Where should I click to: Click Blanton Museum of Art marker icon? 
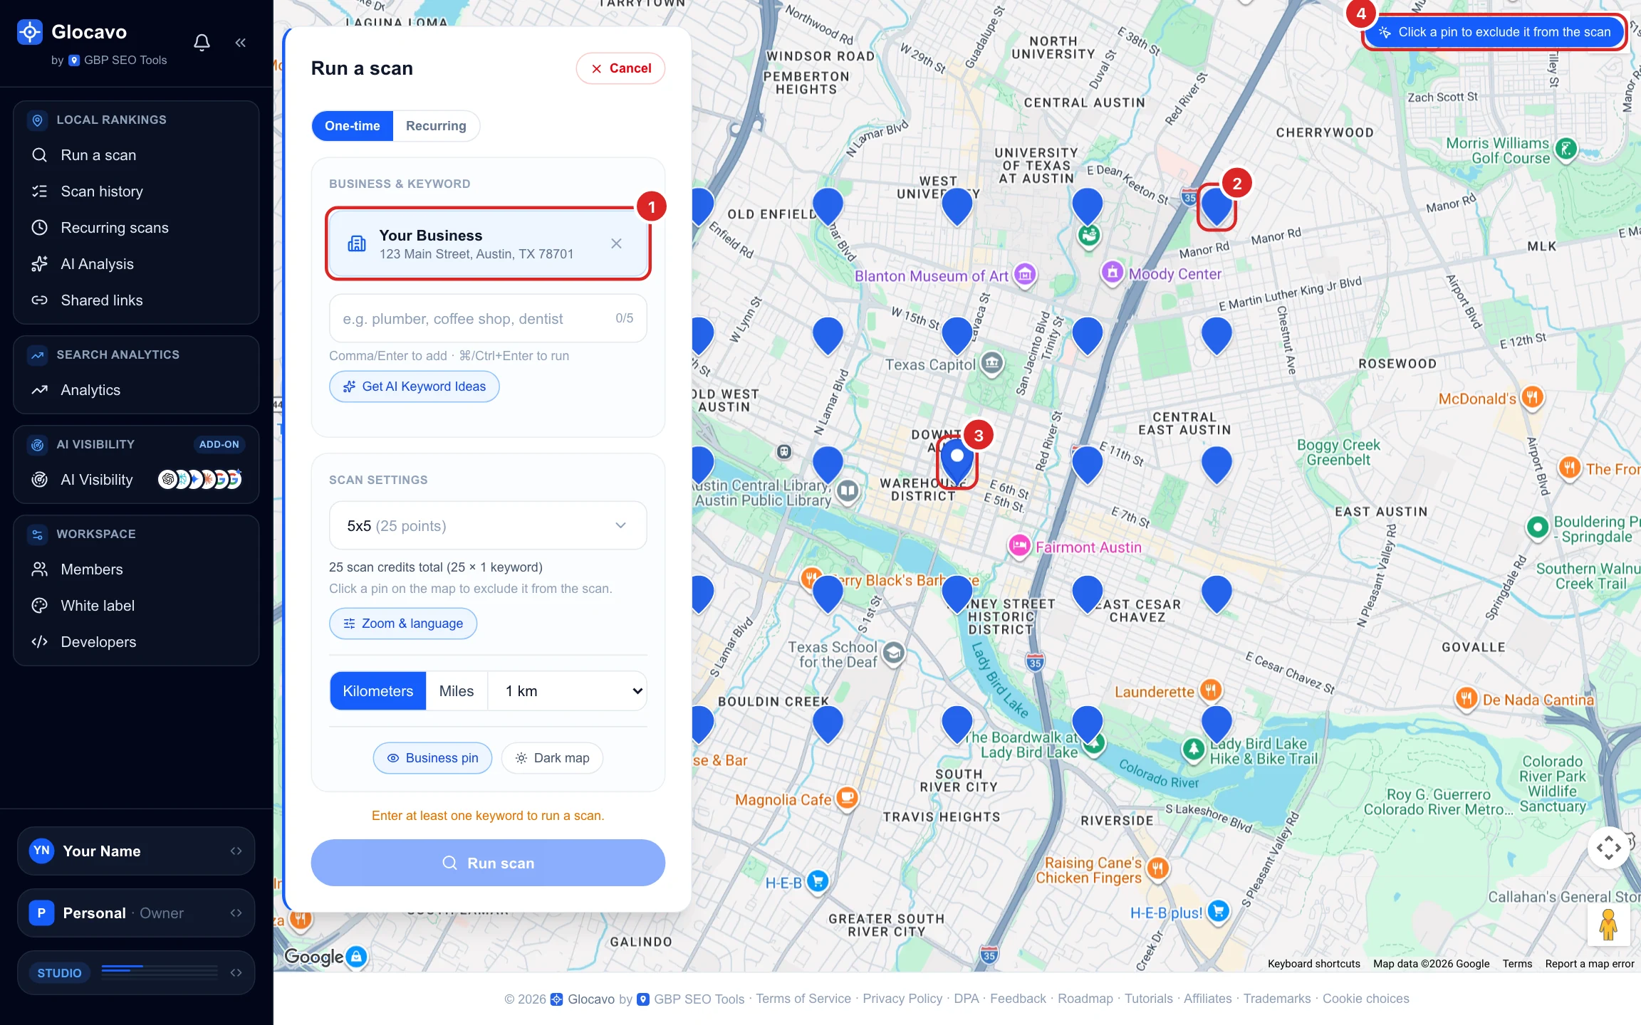(x=1024, y=274)
